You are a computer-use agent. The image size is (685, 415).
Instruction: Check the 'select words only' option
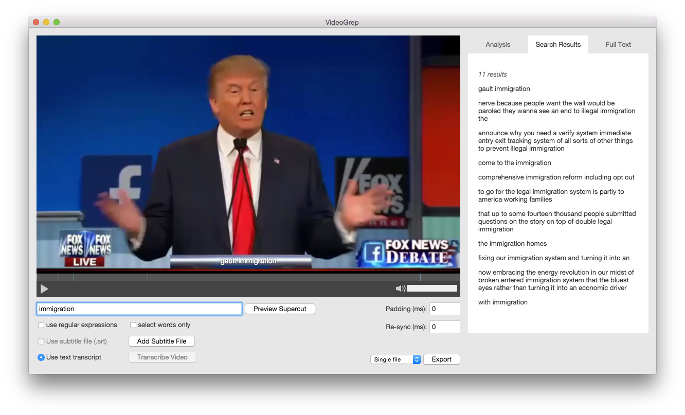pos(133,324)
